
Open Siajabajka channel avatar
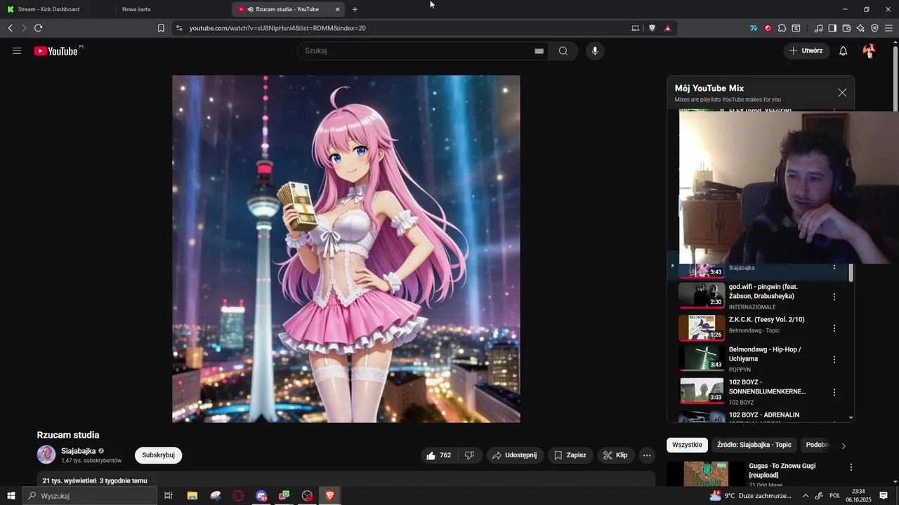point(46,454)
